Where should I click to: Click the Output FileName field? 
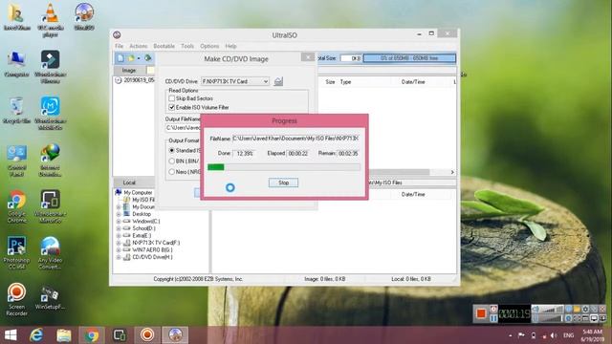tap(183, 127)
